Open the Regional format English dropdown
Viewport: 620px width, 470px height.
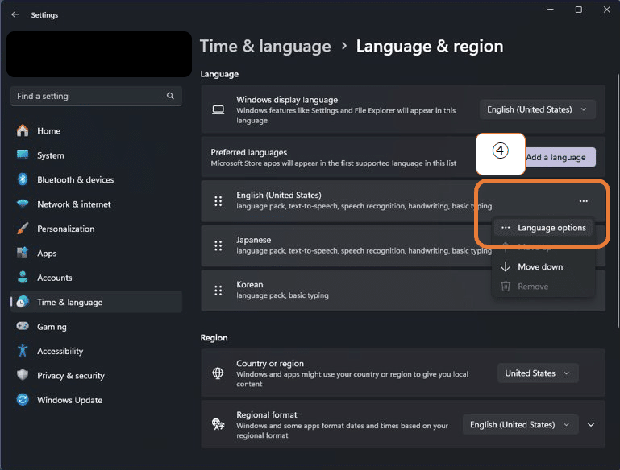coord(520,425)
